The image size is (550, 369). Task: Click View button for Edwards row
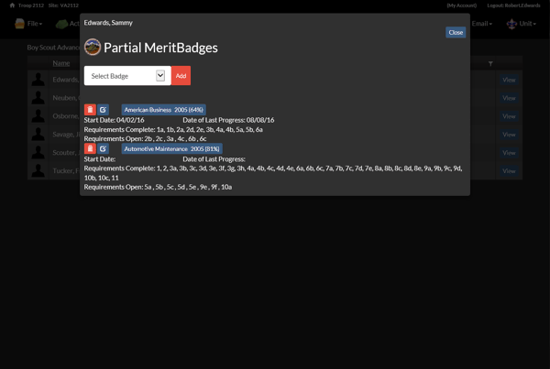pyautogui.click(x=509, y=80)
